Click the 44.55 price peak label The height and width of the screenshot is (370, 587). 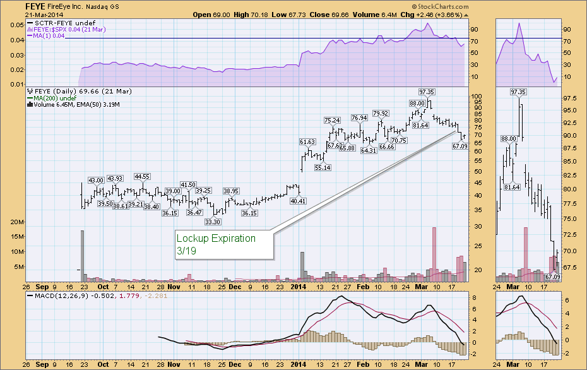pos(142,176)
